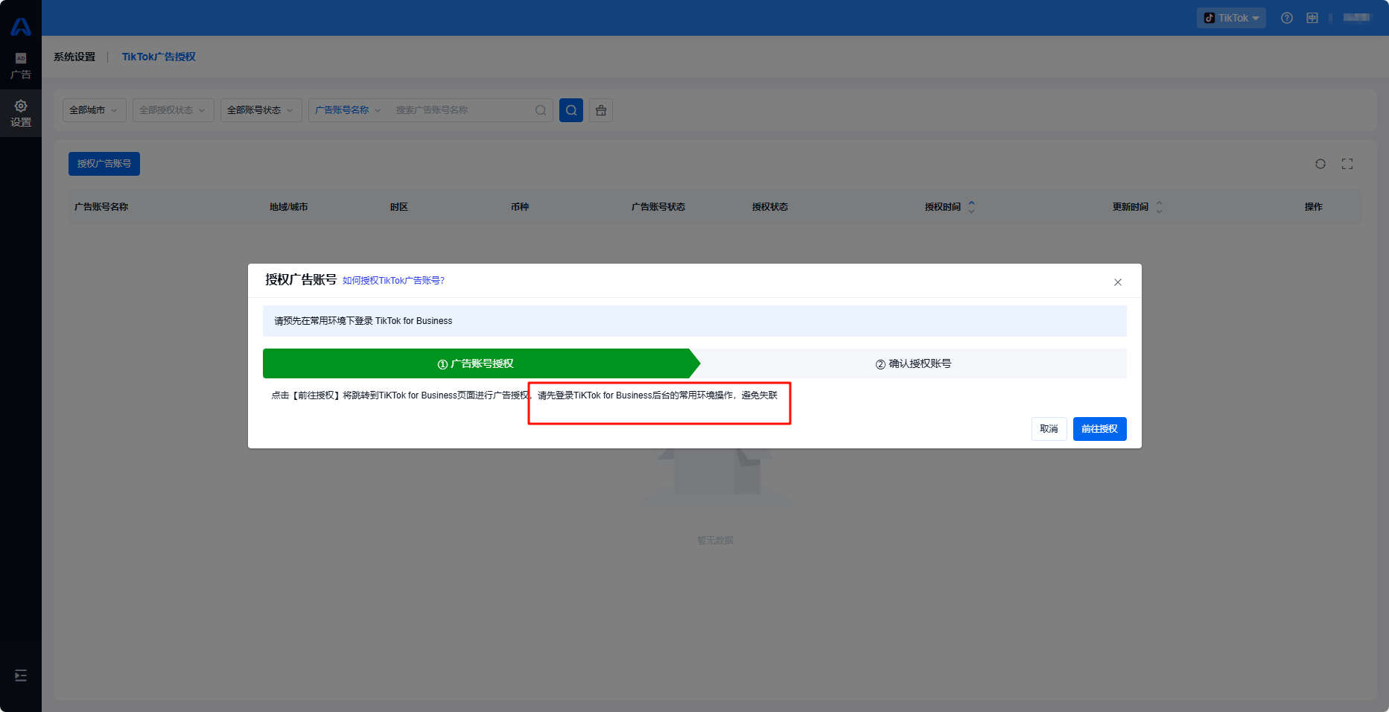Toggle fullscreen table view icon

click(1347, 164)
